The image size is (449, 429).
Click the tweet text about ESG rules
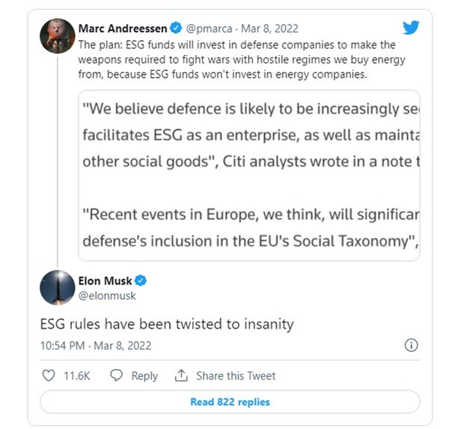click(x=166, y=325)
